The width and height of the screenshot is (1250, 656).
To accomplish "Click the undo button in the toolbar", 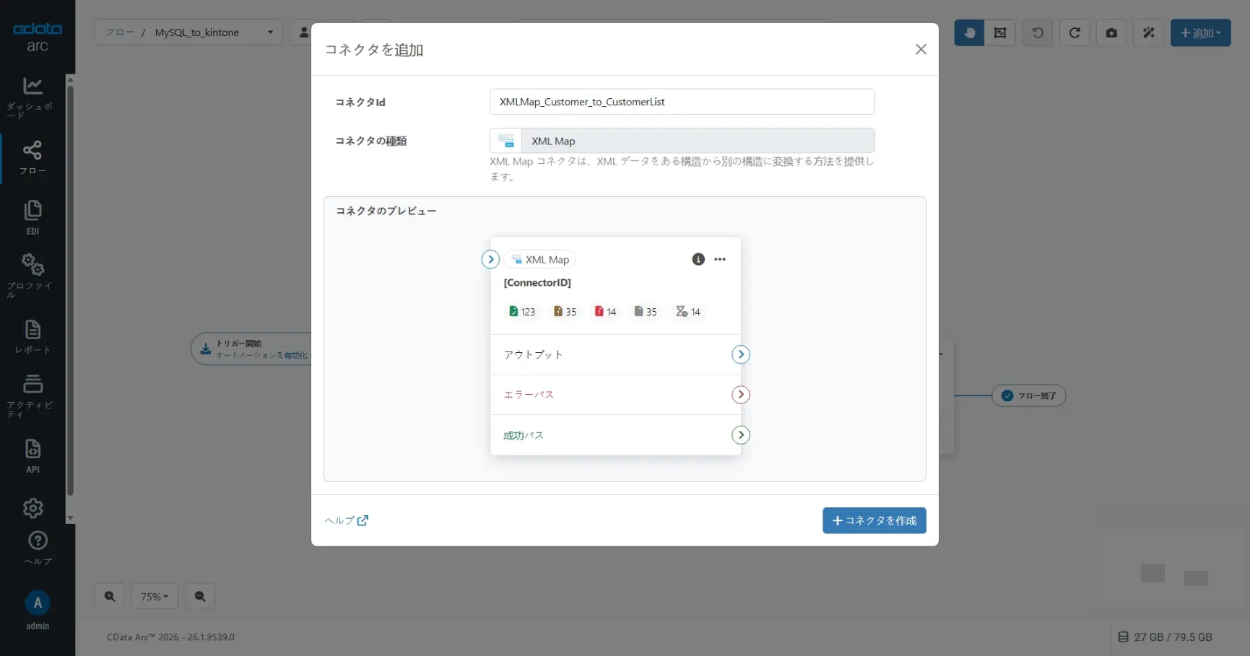I will coord(1038,32).
